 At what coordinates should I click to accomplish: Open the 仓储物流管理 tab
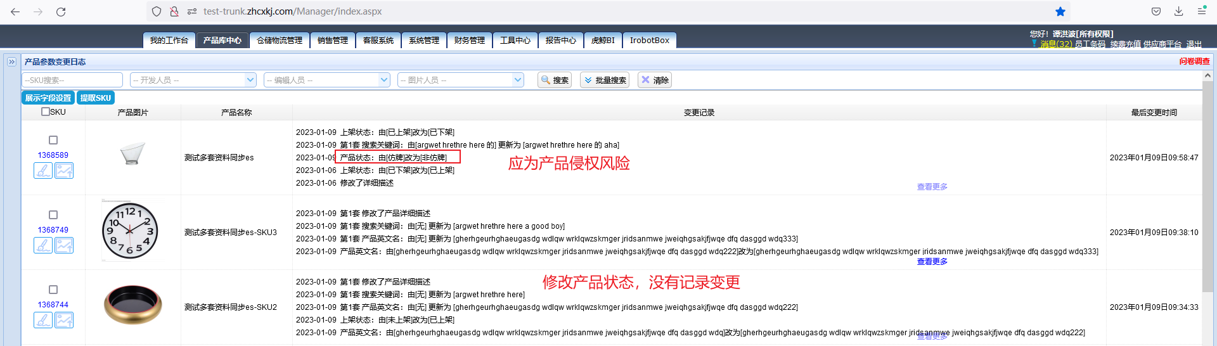click(x=280, y=41)
